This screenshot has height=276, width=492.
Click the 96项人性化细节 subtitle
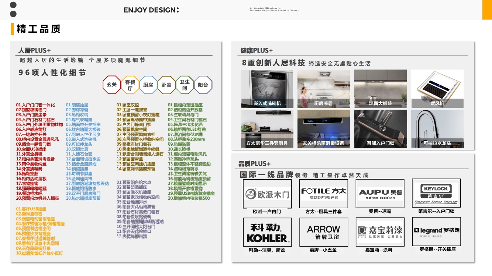pyautogui.click(x=52, y=73)
